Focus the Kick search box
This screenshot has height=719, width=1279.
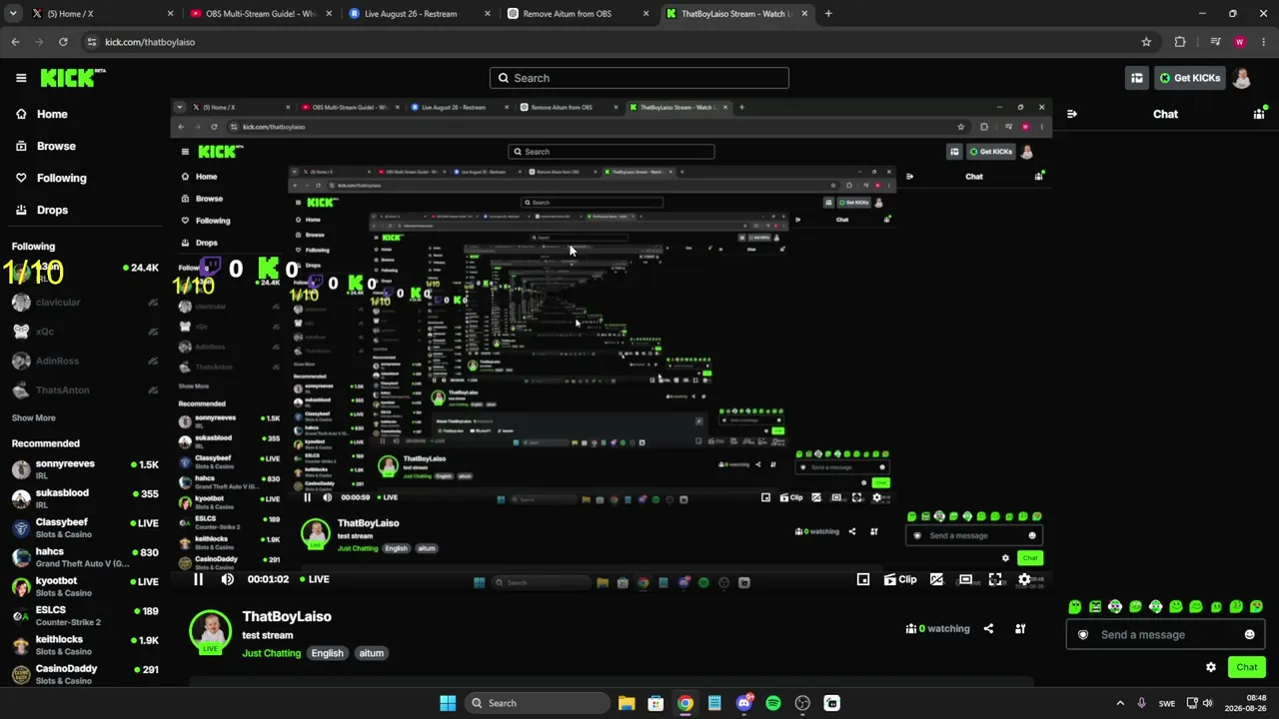pos(639,78)
